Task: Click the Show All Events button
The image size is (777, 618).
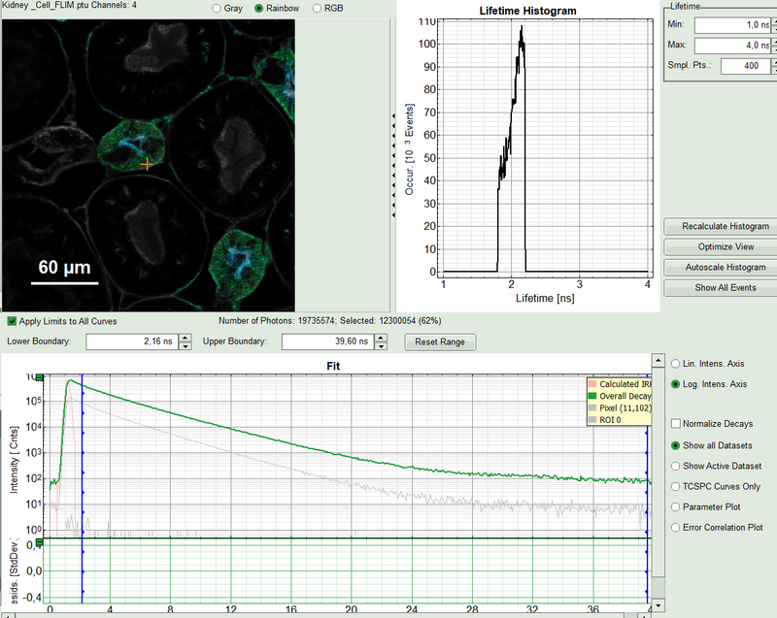Action: pos(718,288)
